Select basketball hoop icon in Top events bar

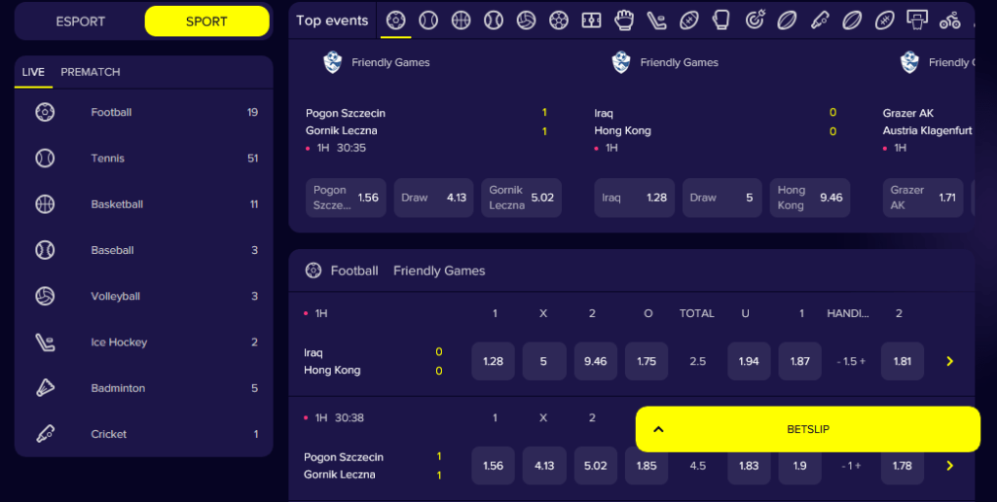[x=917, y=20]
